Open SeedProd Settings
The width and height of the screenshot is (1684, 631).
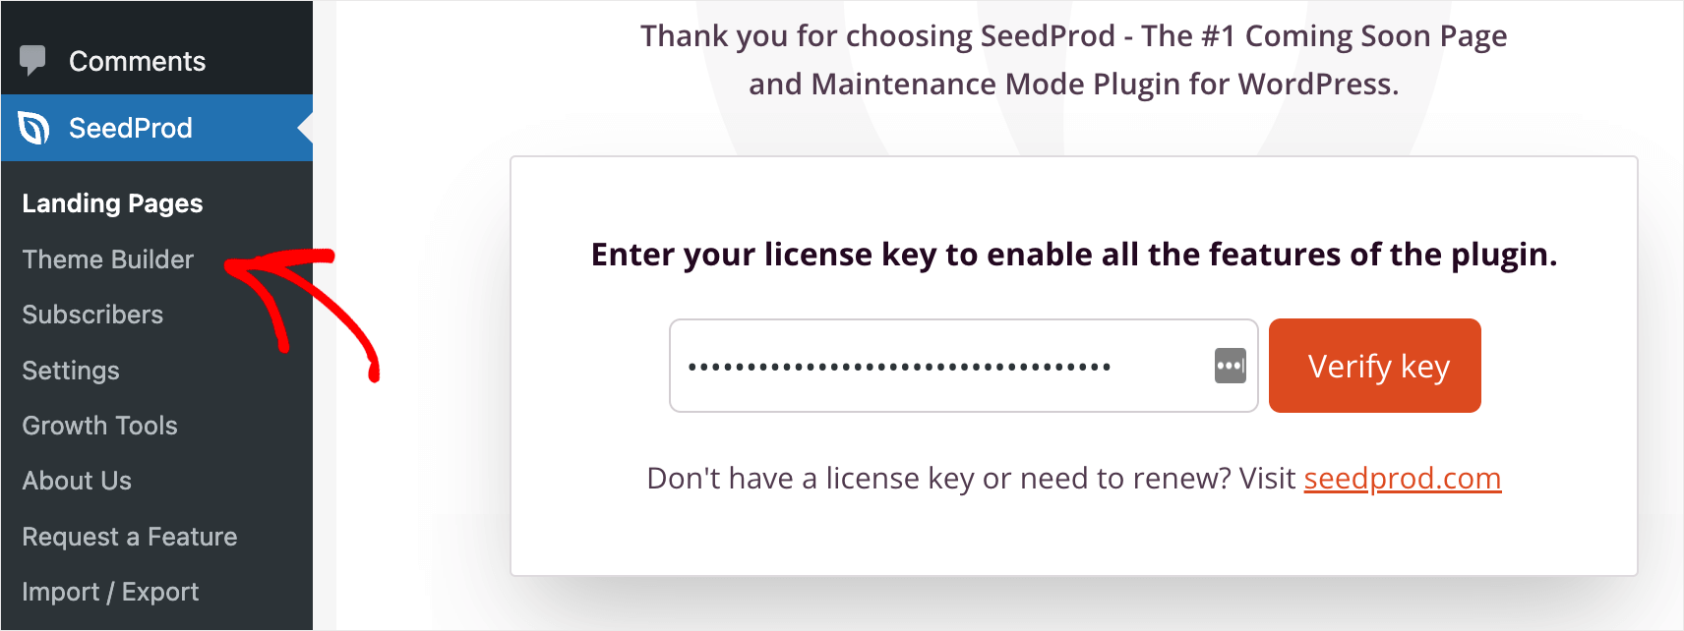(71, 371)
